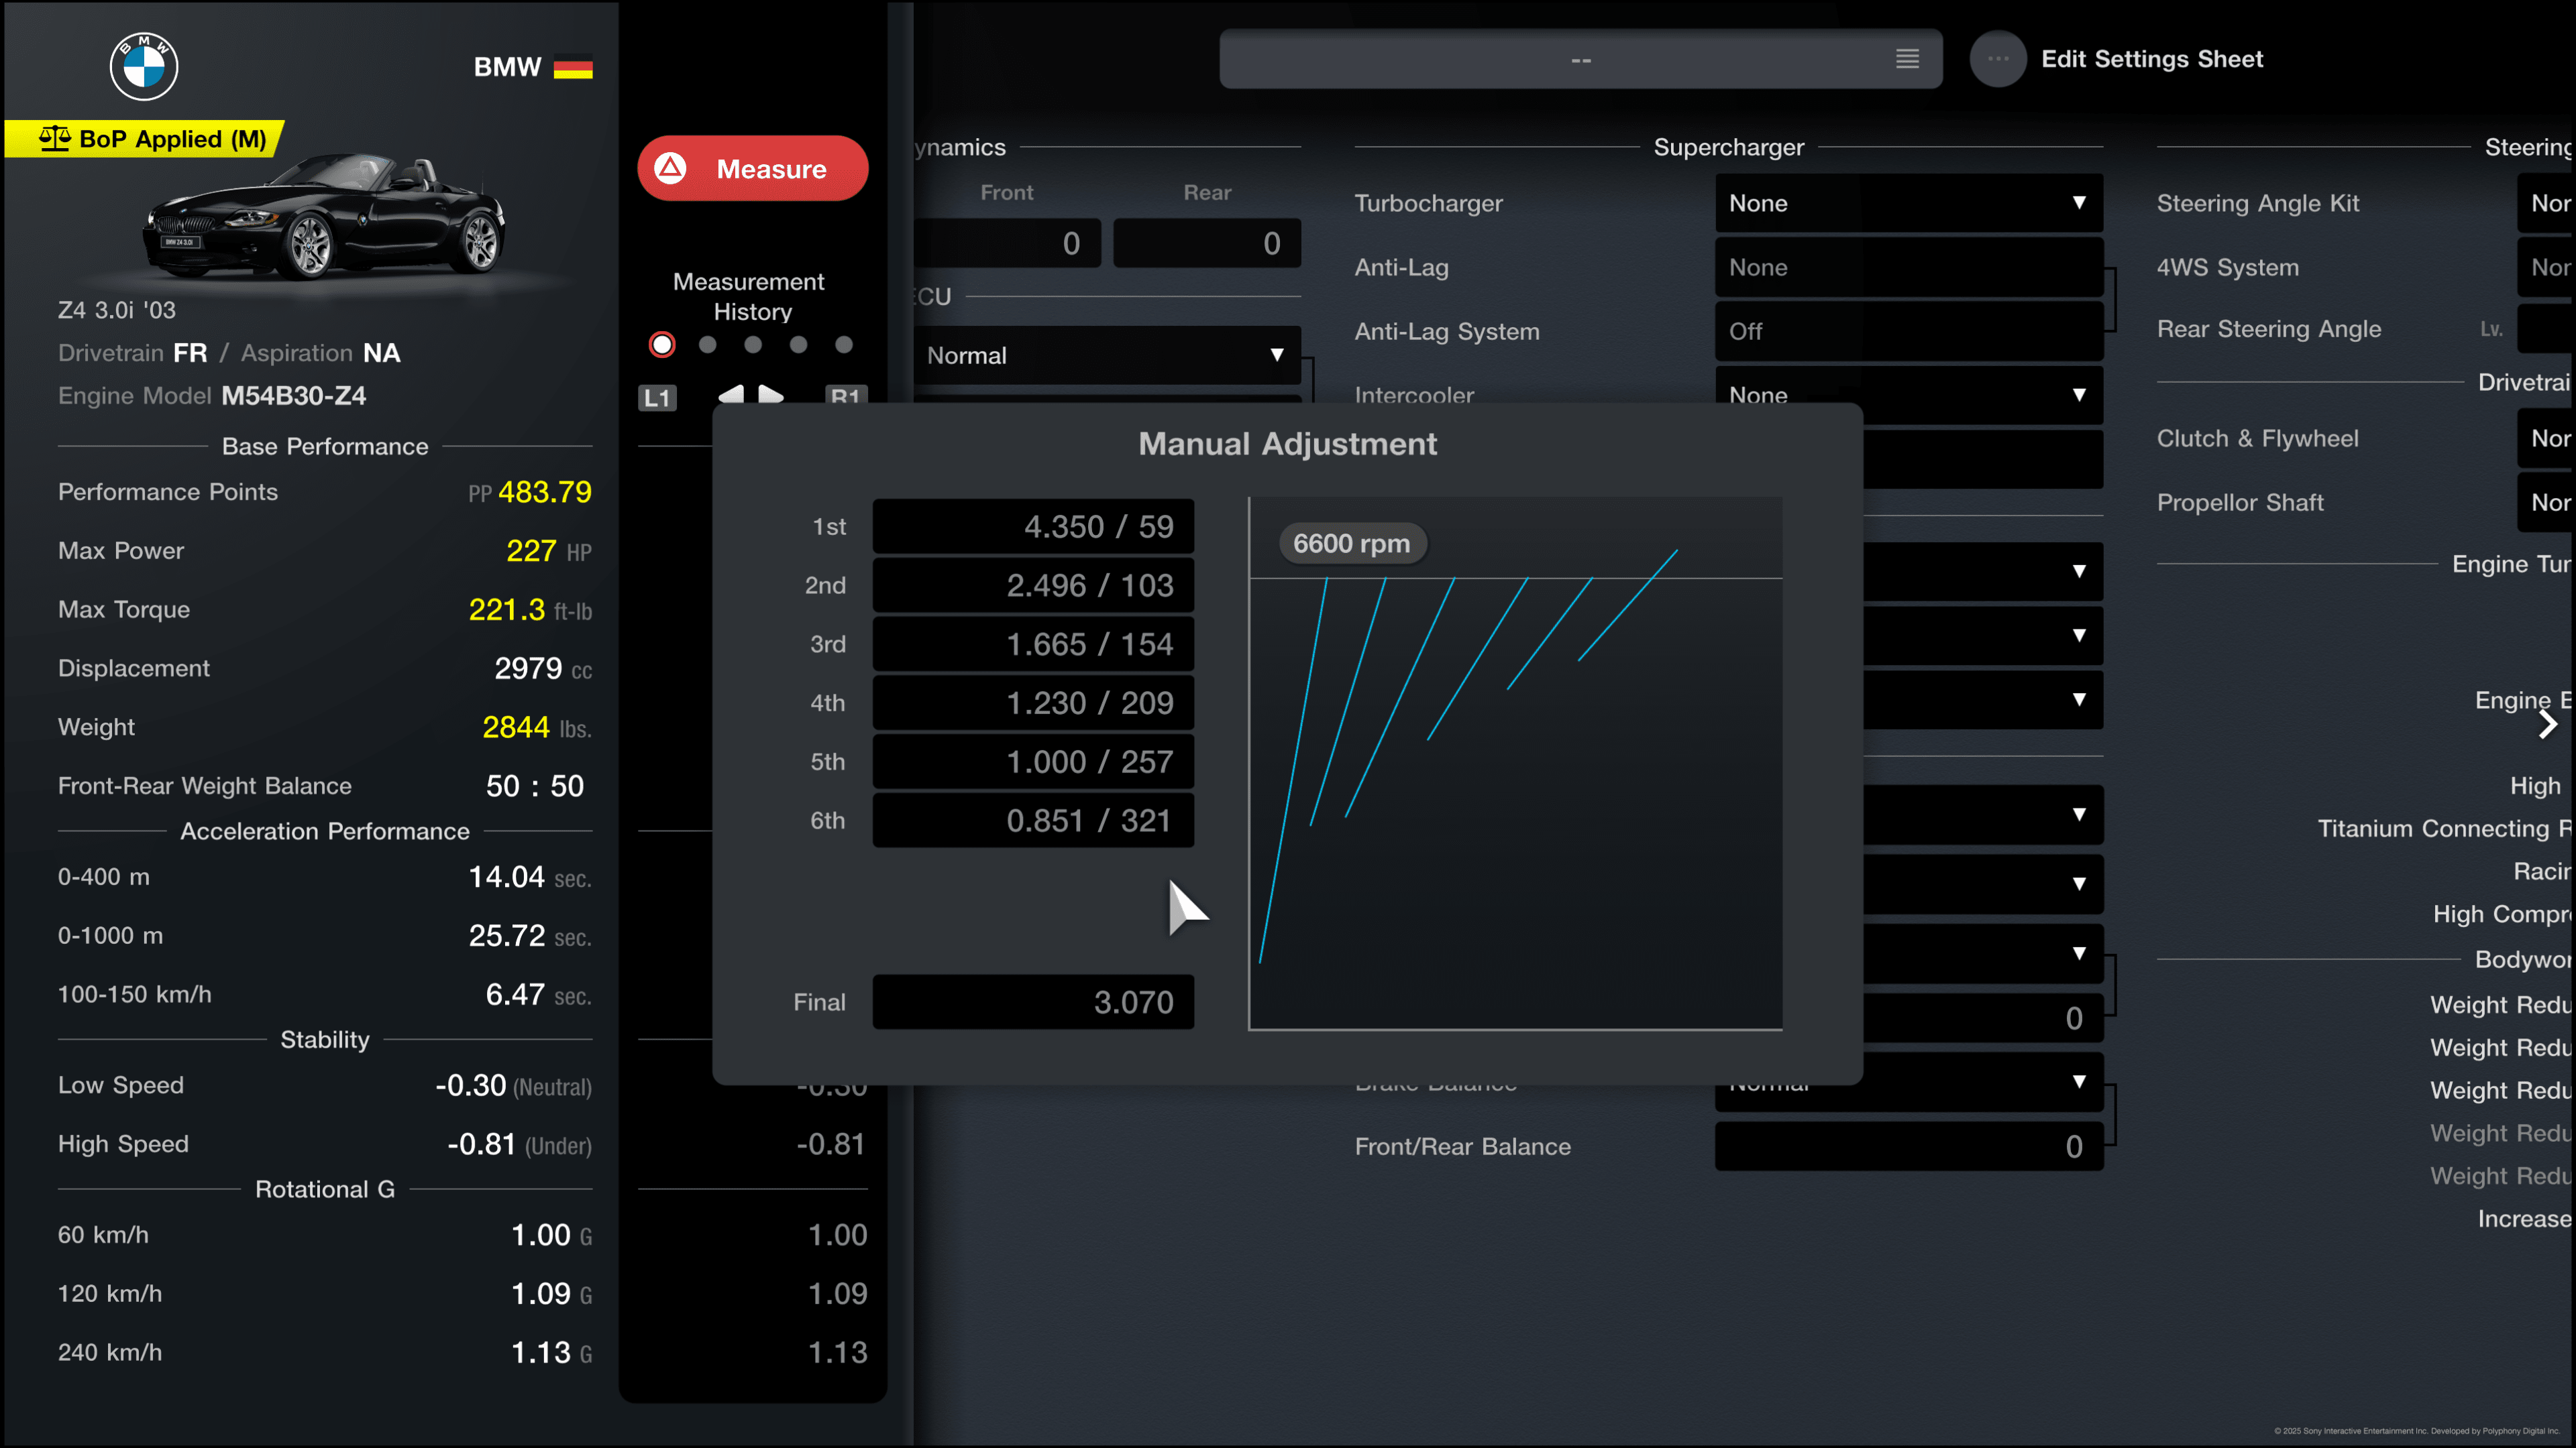Screen dimensions: 2576x1448
Task: Click the Anti-Lag None field
Action: [1908, 267]
